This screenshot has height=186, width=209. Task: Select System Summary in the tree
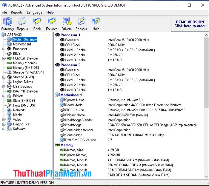[25, 40]
